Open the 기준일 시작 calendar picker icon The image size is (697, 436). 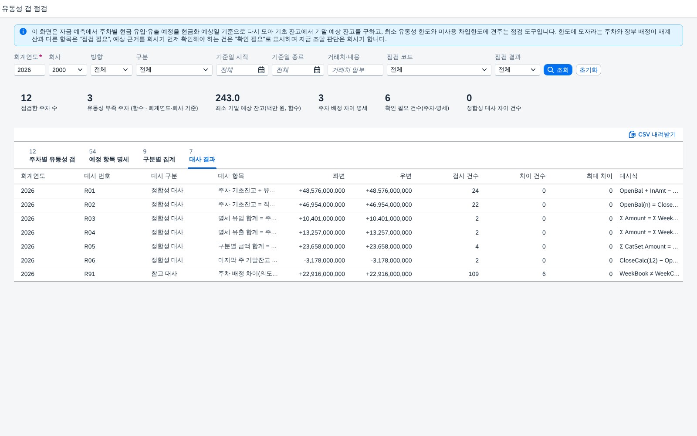261,70
